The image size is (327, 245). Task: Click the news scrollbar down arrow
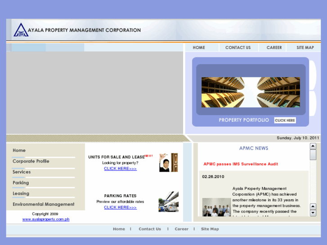[x=313, y=213]
